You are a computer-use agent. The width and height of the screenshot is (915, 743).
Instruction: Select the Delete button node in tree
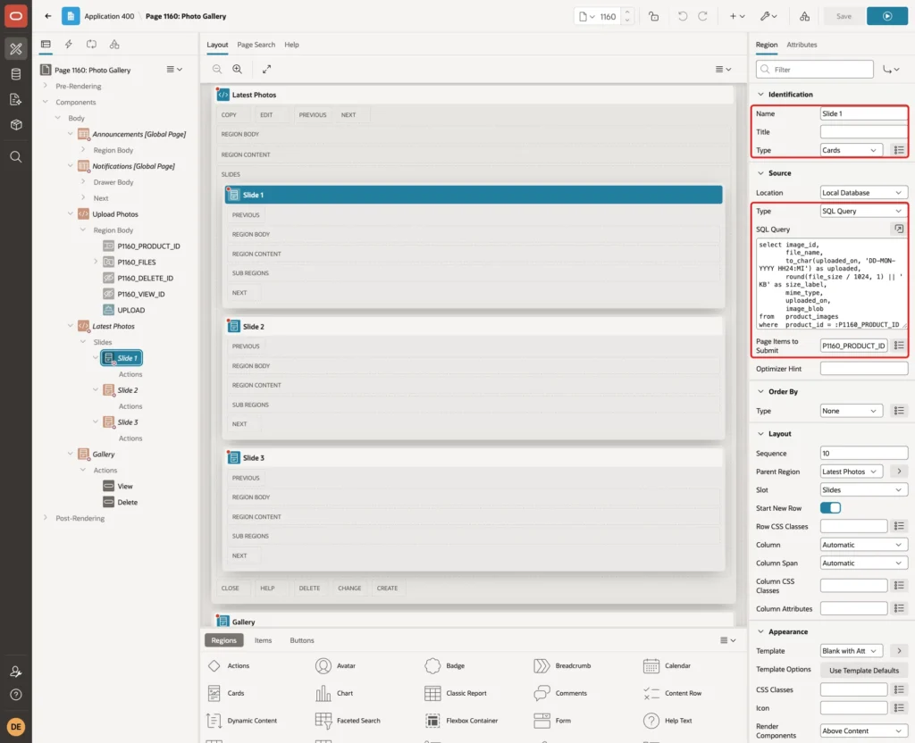pos(127,502)
